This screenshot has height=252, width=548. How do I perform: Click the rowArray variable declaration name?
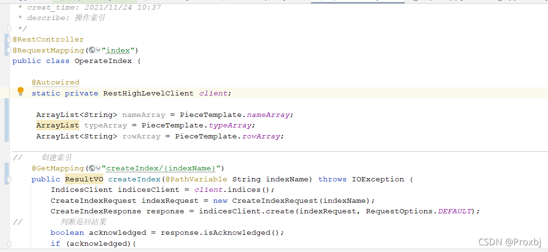(141, 136)
